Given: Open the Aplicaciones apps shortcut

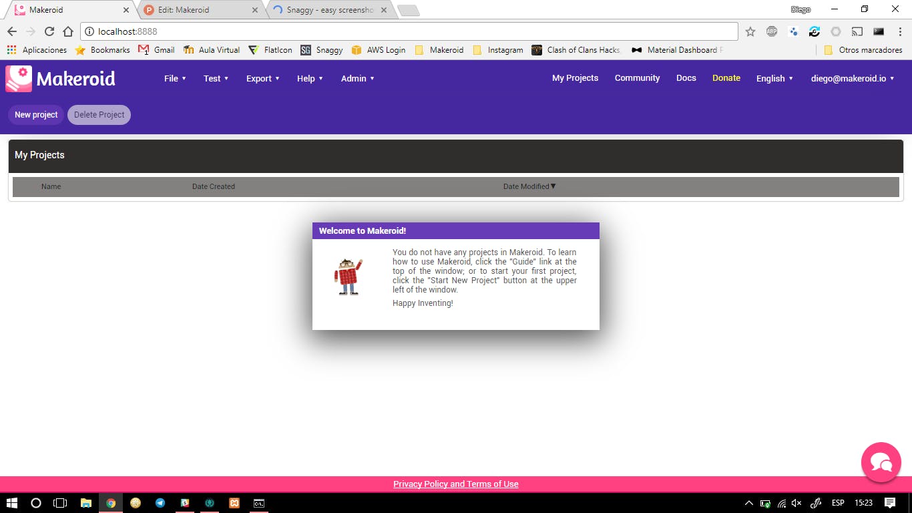Looking at the screenshot, I should pyautogui.click(x=37, y=50).
